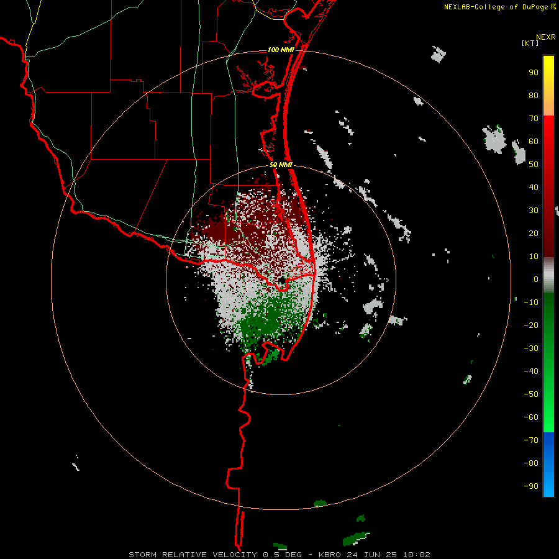The height and width of the screenshot is (559, 559).
Task: Pick the yellow top segment of color bar
Action: 548,86
